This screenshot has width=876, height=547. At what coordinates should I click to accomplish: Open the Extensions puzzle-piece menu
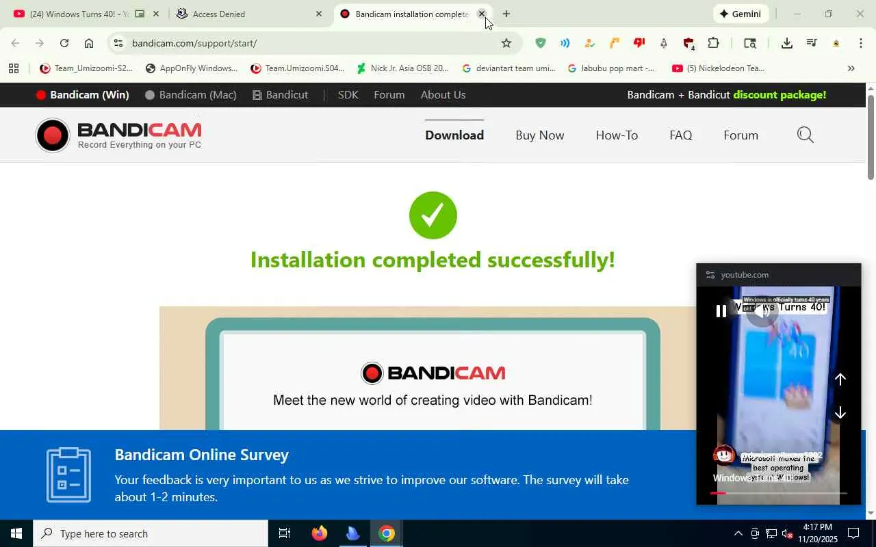point(713,43)
